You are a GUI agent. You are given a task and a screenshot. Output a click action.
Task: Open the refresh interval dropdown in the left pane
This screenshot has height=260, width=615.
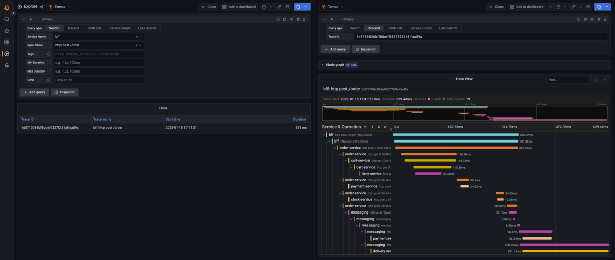click(306, 7)
